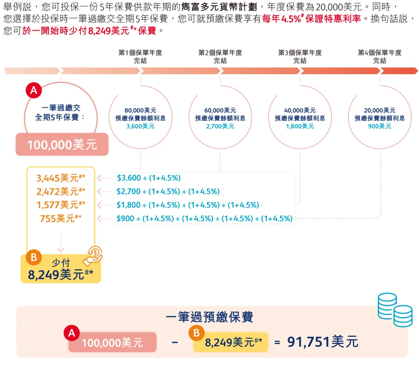Click the 60,000美元 circle
Image resolution: width=419 pixels, height=365 pixels.
(220, 117)
